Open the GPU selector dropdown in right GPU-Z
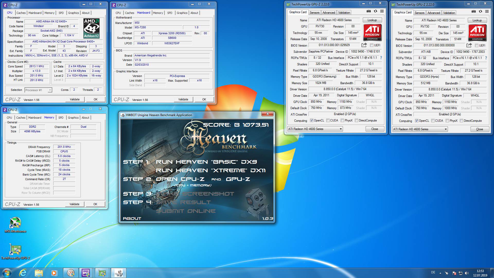Viewport: 494px width, 278px height. point(420,129)
